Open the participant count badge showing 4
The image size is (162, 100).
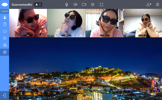(x=38, y=5)
